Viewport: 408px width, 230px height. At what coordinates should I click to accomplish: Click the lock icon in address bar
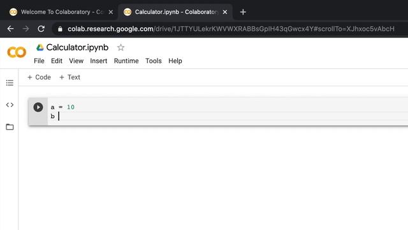tap(60, 29)
